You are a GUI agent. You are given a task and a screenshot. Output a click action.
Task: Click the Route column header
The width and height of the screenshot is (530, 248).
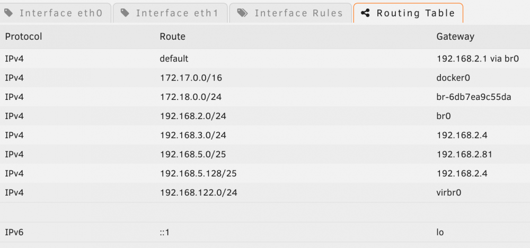click(172, 36)
